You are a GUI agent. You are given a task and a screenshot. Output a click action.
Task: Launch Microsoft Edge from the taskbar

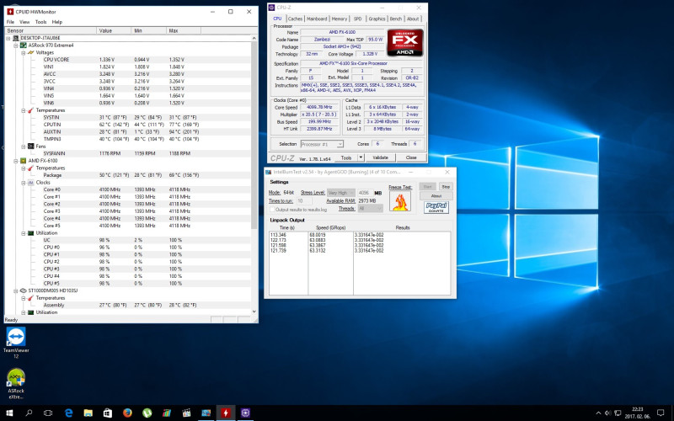coord(68,413)
